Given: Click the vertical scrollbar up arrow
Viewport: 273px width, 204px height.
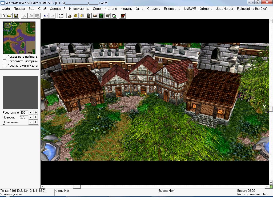Looking at the screenshot, I should click(271, 21).
